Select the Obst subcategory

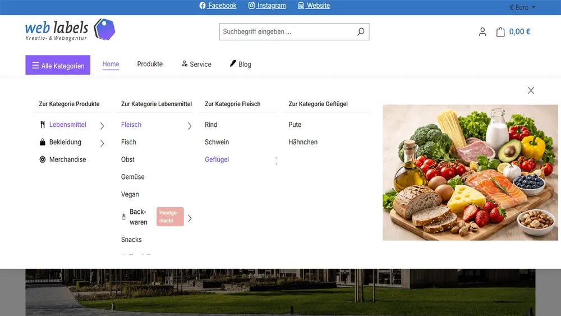tap(128, 159)
